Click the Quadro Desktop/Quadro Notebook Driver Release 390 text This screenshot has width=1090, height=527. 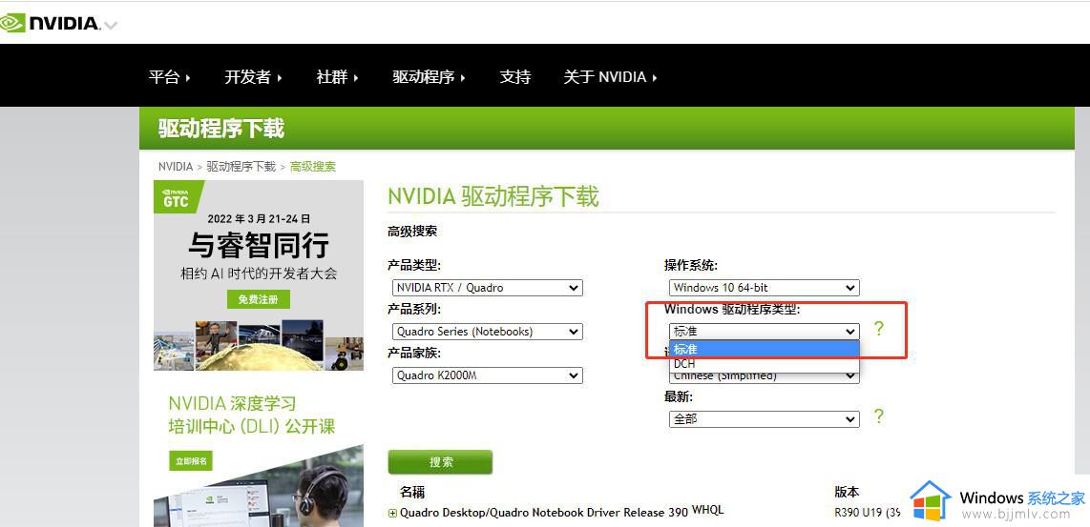[544, 513]
